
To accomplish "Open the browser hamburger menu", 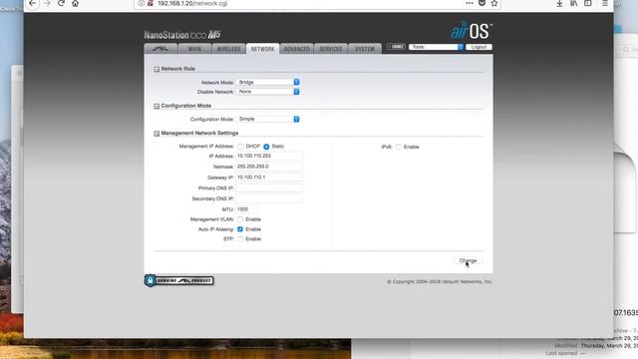I will [x=605, y=3].
